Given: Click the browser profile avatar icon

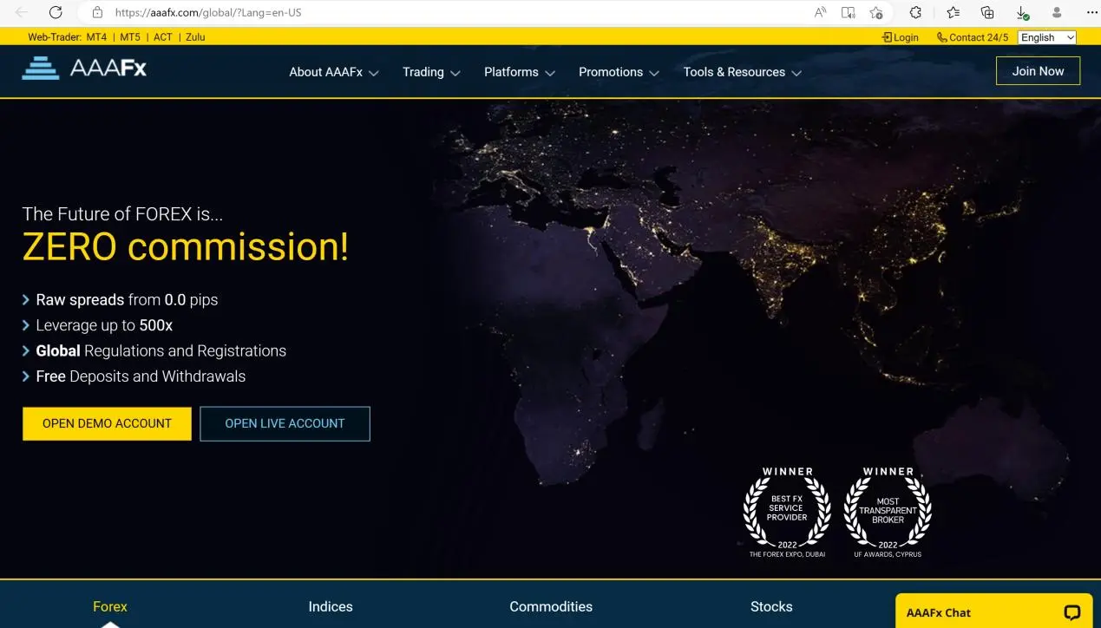Looking at the screenshot, I should 1057,12.
